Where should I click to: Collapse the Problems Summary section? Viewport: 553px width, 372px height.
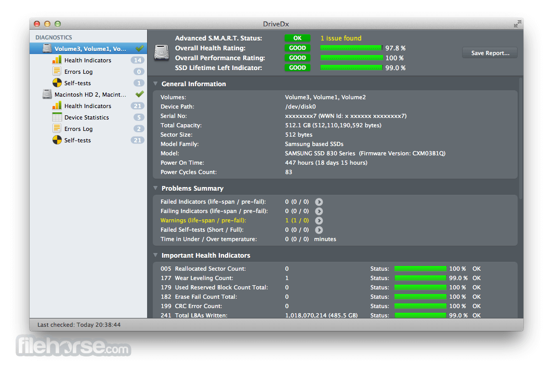[x=155, y=188]
